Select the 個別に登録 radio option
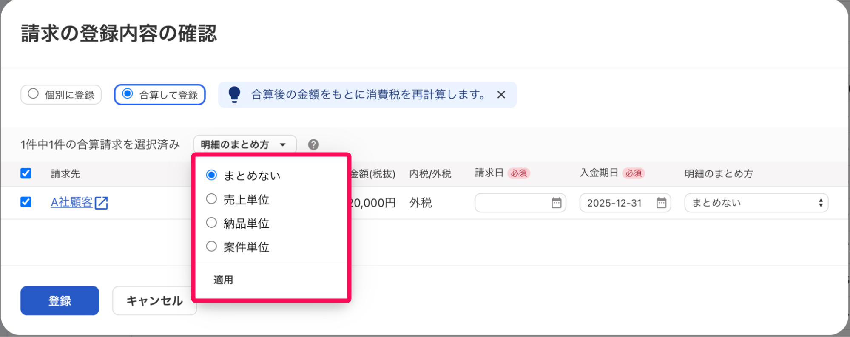Image resolution: width=850 pixels, height=337 pixels. click(x=61, y=94)
